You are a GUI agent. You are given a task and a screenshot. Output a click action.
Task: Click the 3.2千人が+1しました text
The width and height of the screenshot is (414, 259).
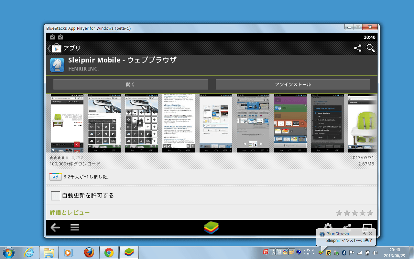point(86,177)
